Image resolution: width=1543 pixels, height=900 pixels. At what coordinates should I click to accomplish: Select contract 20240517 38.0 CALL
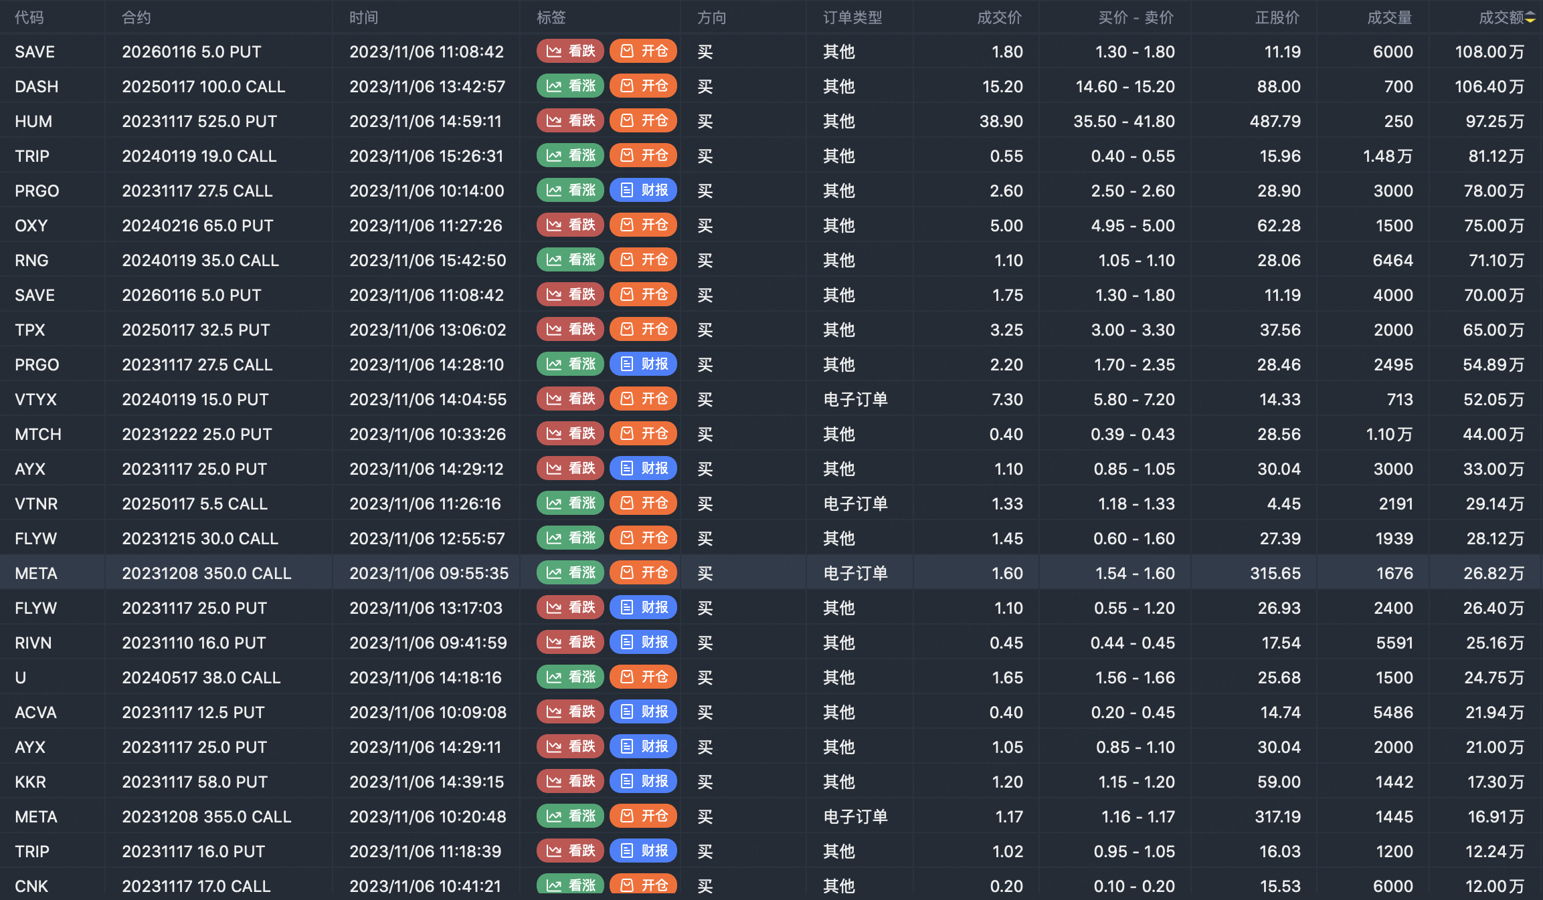[201, 677]
